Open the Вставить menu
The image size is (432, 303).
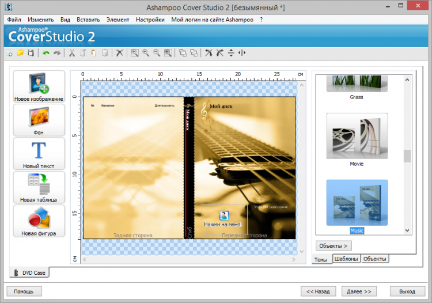pos(88,20)
